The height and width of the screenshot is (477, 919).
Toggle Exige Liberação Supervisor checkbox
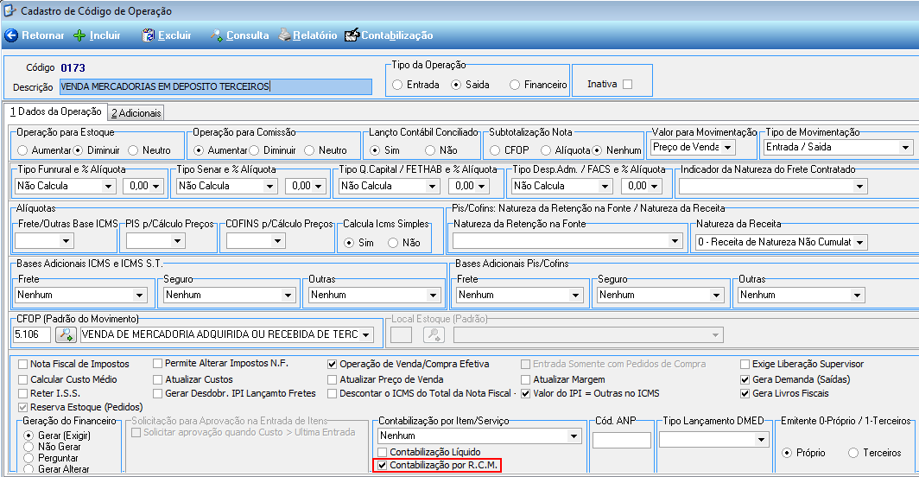pyautogui.click(x=745, y=364)
